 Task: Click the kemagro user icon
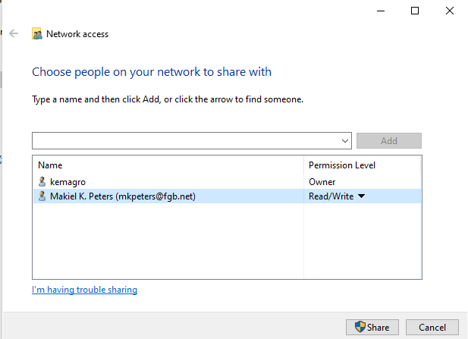[x=42, y=182]
